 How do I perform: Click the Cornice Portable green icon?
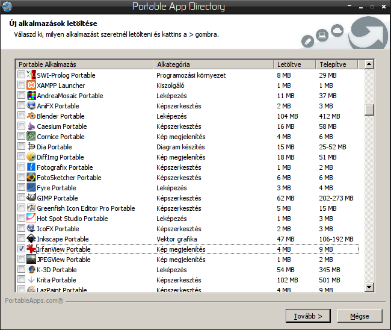(x=31, y=137)
